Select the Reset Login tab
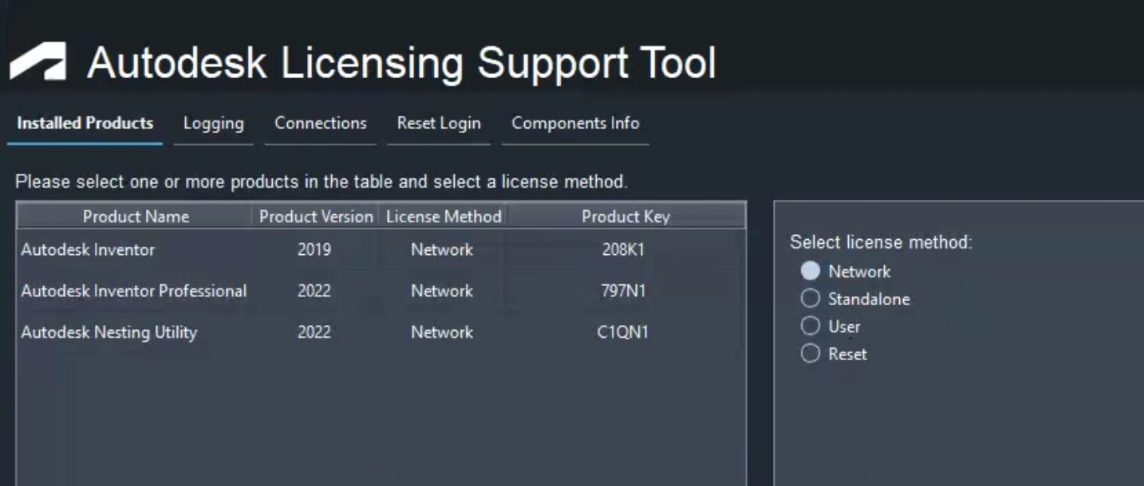Image resolution: width=1144 pixels, height=486 pixels. [x=438, y=123]
